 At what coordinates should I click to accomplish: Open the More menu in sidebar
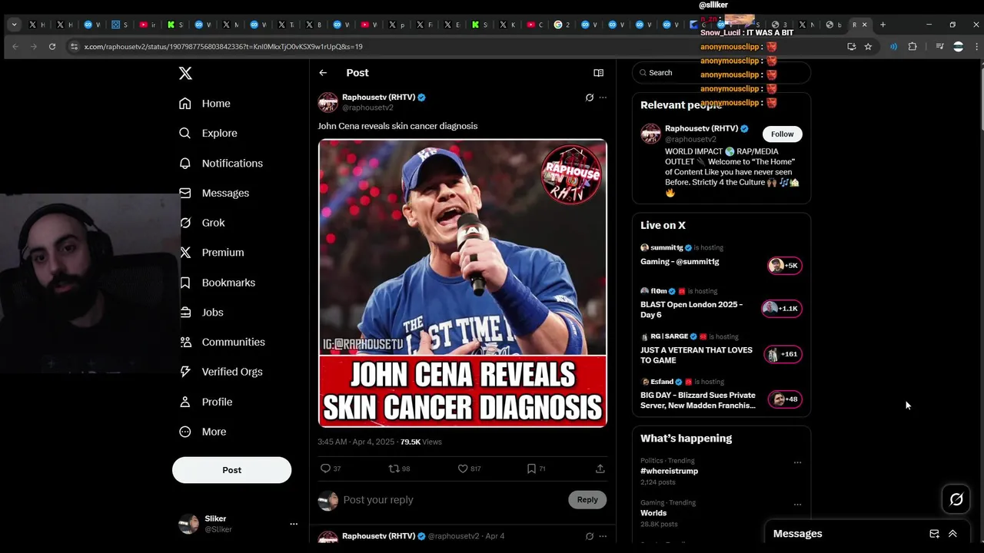click(202, 432)
